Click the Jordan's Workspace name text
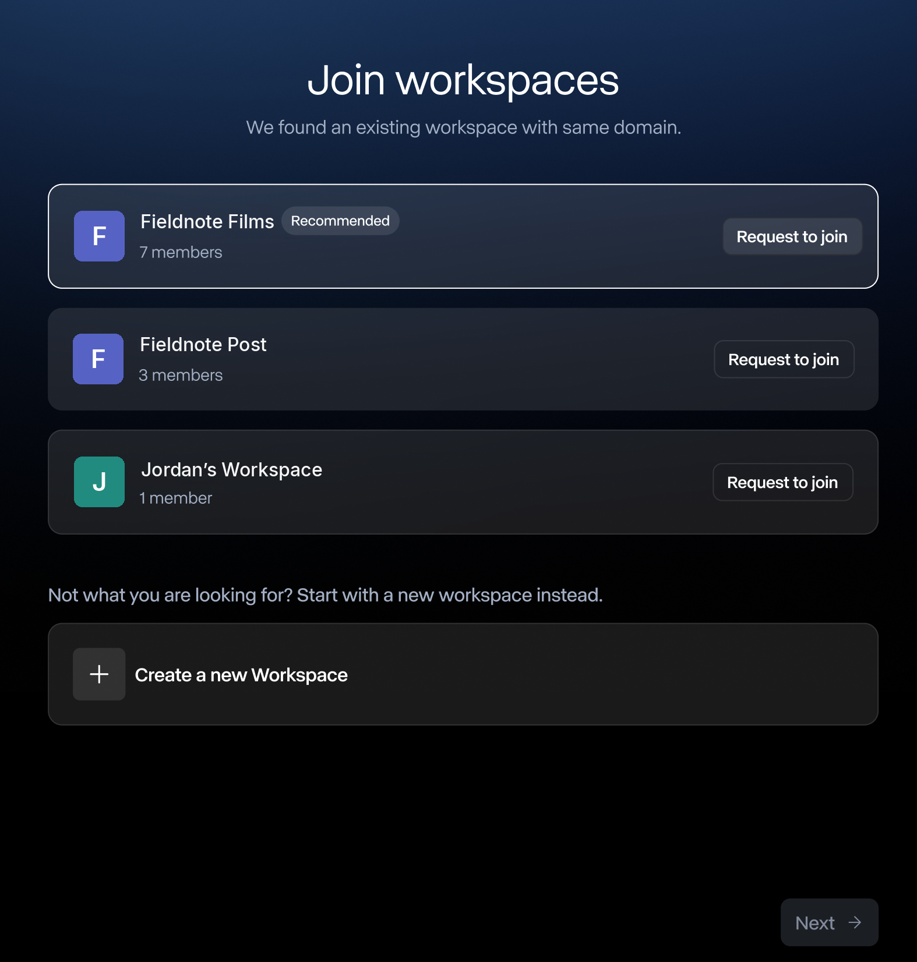The width and height of the screenshot is (917, 962). (232, 469)
